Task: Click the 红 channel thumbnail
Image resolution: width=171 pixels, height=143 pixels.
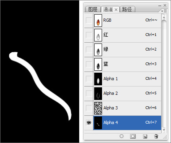Action: pyautogui.click(x=98, y=35)
